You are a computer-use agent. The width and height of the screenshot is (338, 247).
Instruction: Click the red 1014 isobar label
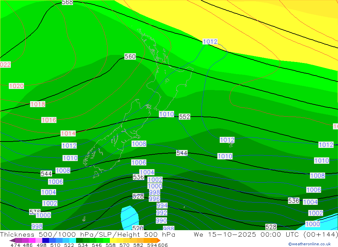[68, 133]
